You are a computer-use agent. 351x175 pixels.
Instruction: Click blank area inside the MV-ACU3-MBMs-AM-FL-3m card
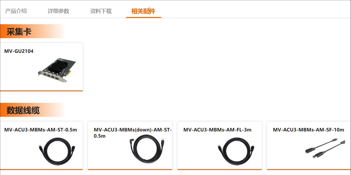[x=196, y=152]
